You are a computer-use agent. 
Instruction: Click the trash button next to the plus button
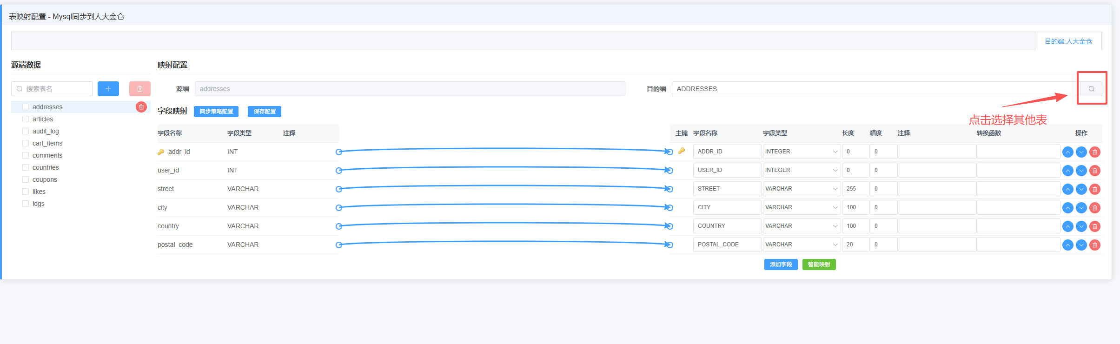(x=140, y=89)
